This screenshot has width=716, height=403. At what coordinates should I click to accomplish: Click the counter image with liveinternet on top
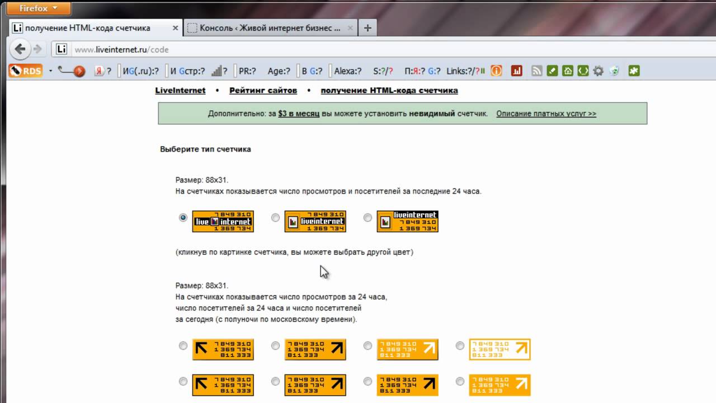pyautogui.click(x=408, y=222)
